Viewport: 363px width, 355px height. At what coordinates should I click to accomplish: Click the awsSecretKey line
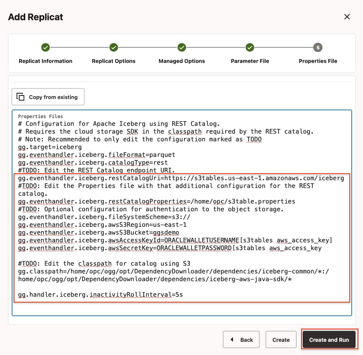click(x=170, y=248)
